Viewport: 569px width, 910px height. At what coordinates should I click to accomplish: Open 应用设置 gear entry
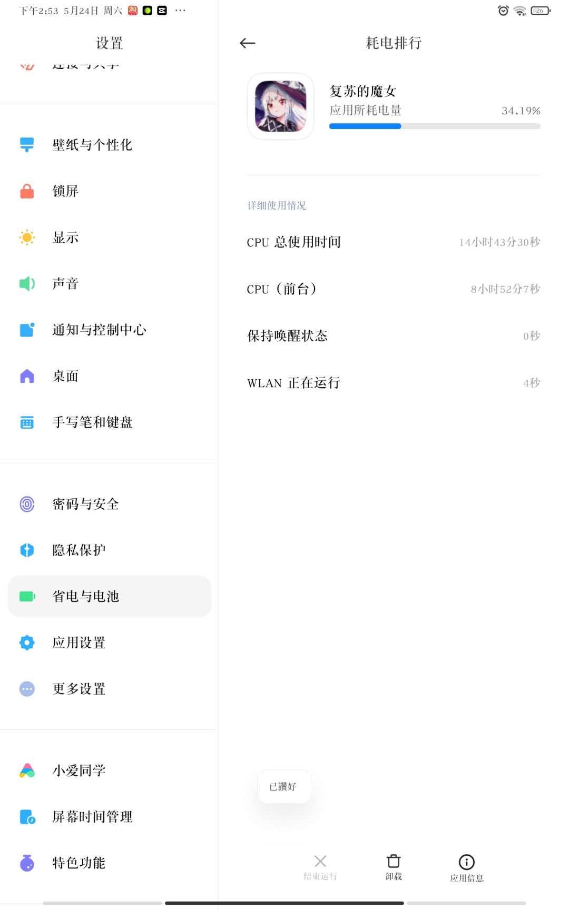[x=109, y=642]
